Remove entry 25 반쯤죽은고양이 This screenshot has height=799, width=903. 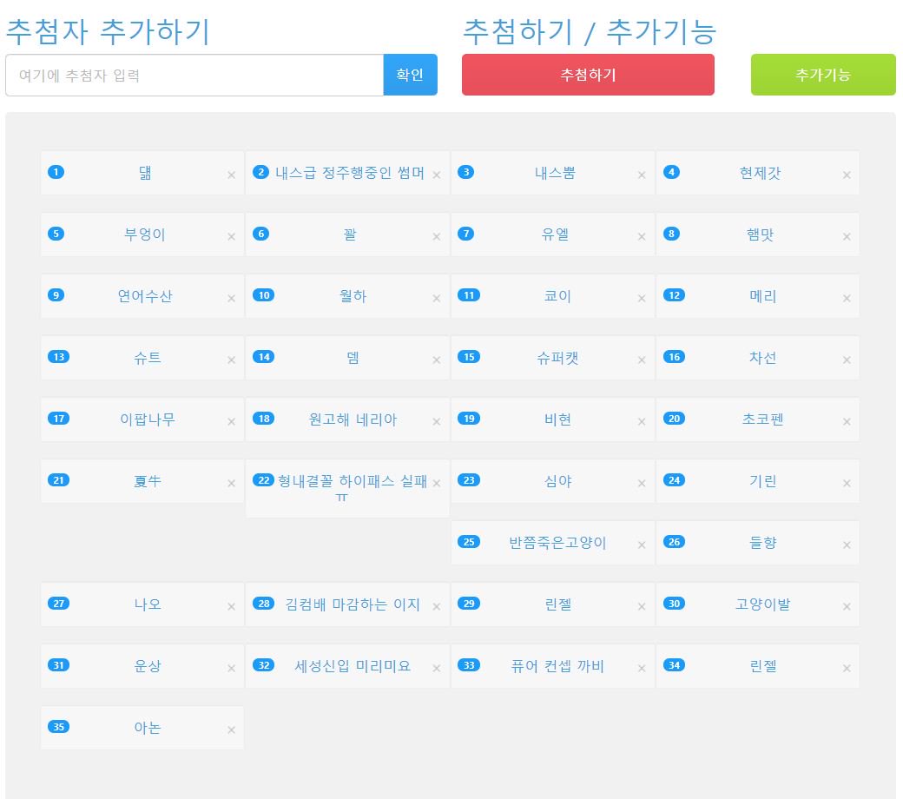click(642, 545)
